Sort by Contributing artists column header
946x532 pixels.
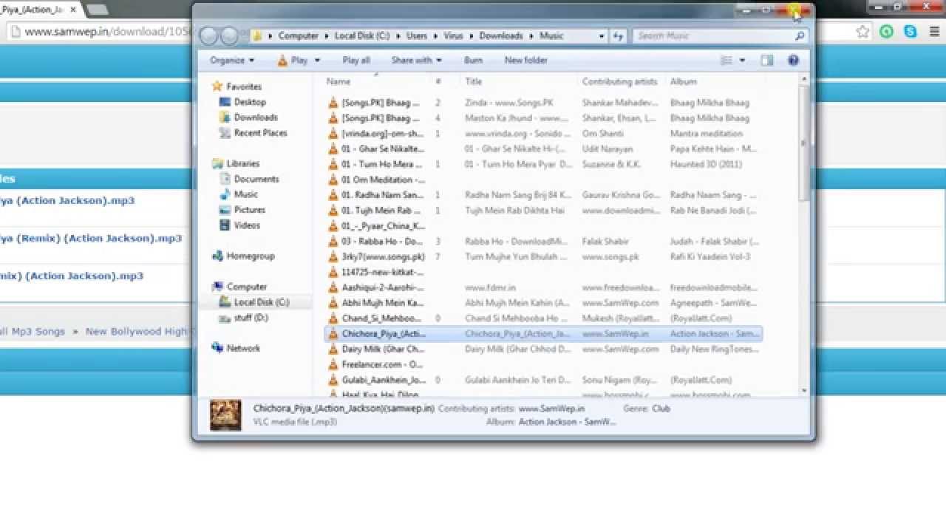coord(621,81)
